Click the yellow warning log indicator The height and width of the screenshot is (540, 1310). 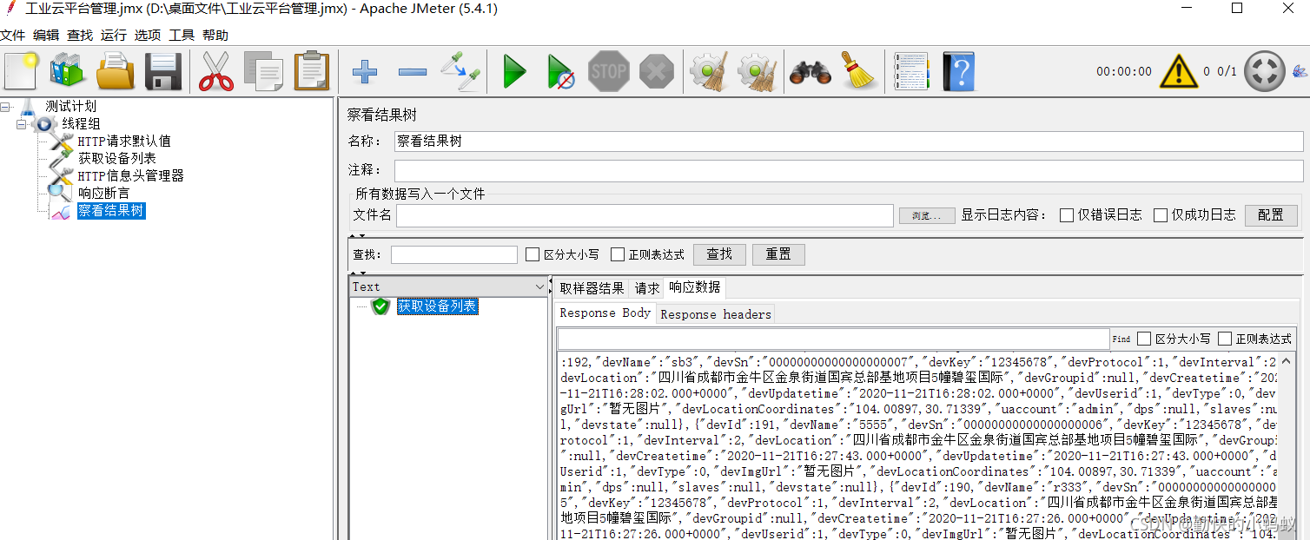click(1179, 71)
